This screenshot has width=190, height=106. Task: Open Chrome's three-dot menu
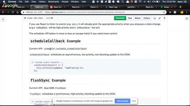coord(187,12)
